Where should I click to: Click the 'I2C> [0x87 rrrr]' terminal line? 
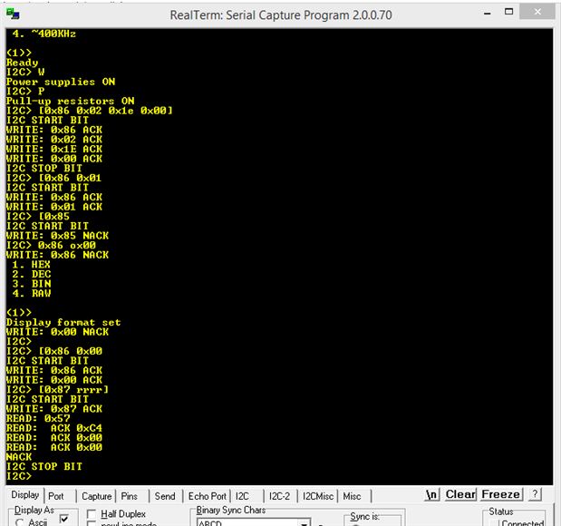point(57,390)
